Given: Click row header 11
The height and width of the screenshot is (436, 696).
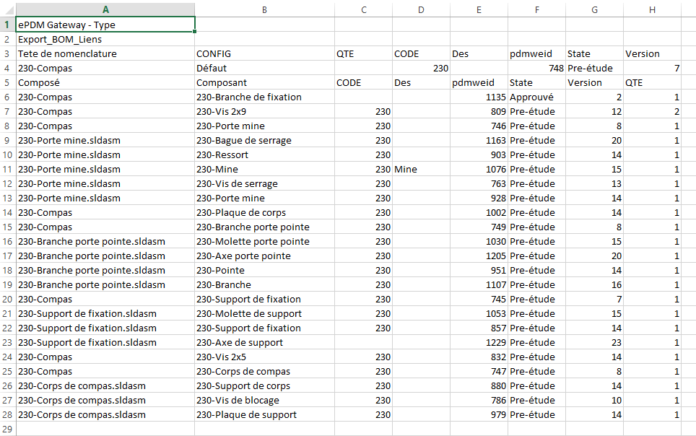Looking at the screenshot, I should click(x=7, y=170).
